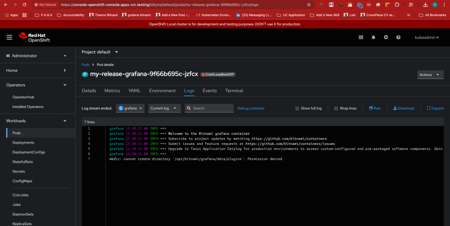450x226 pixels.
Task: Open the browser downloads icon
Action: tap(425, 4)
